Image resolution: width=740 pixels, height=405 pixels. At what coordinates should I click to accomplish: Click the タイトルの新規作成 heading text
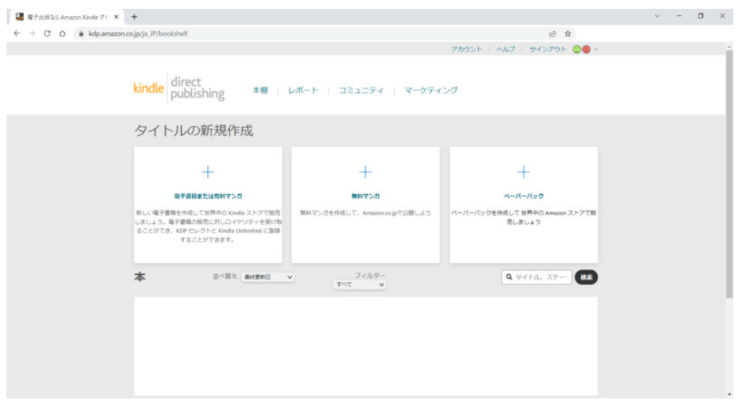click(x=193, y=130)
